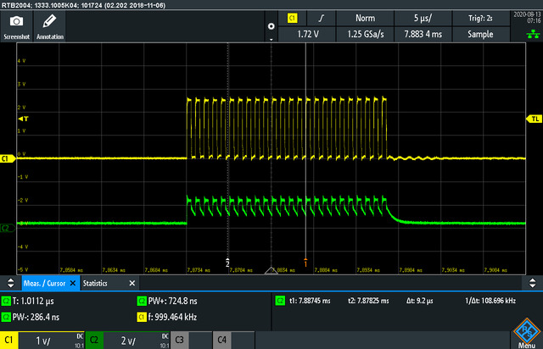Screen dimensions: 543x349
Task: Open the Sample acquisition mode
Action: (x=480, y=34)
